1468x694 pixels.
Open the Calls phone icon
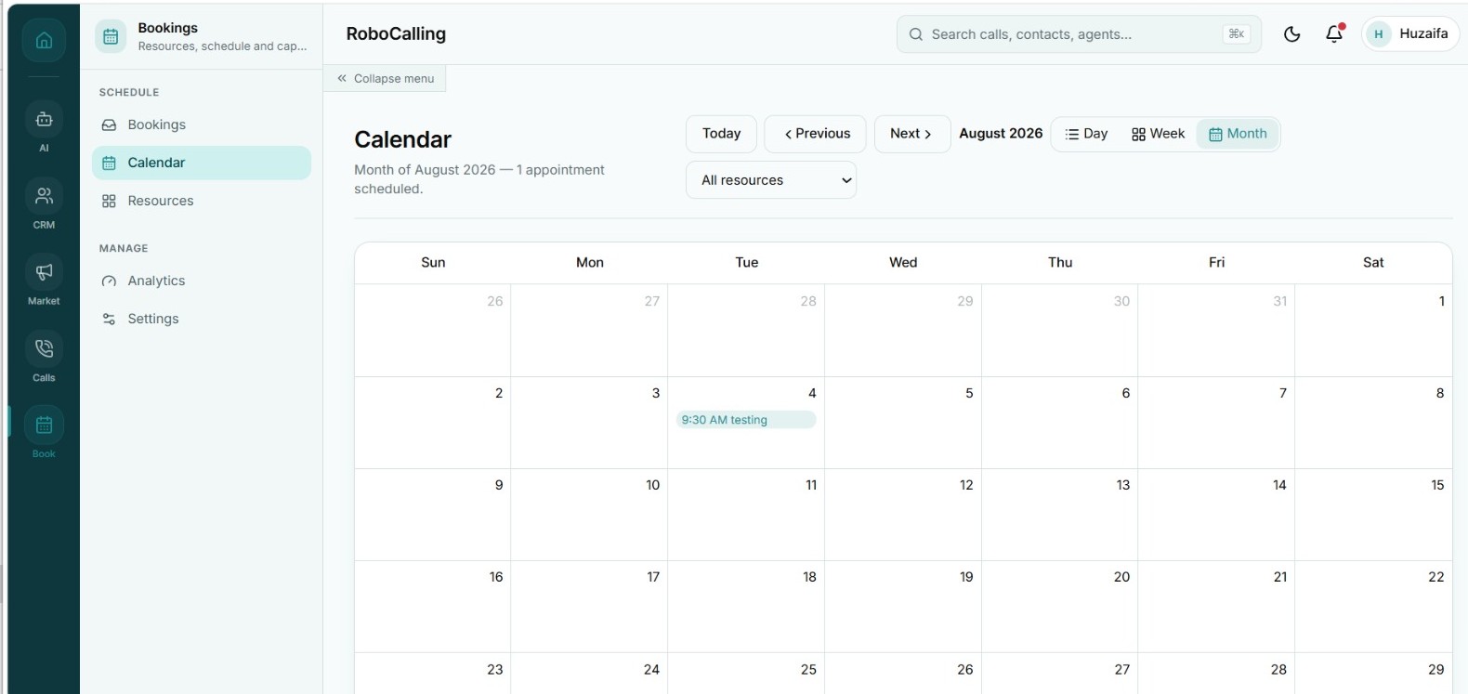pos(44,348)
